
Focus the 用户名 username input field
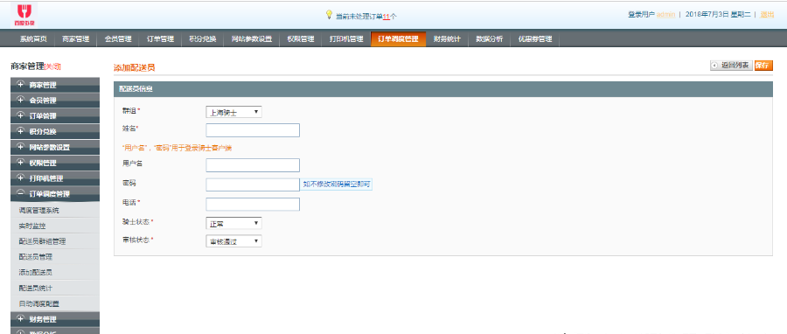(253, 165)
